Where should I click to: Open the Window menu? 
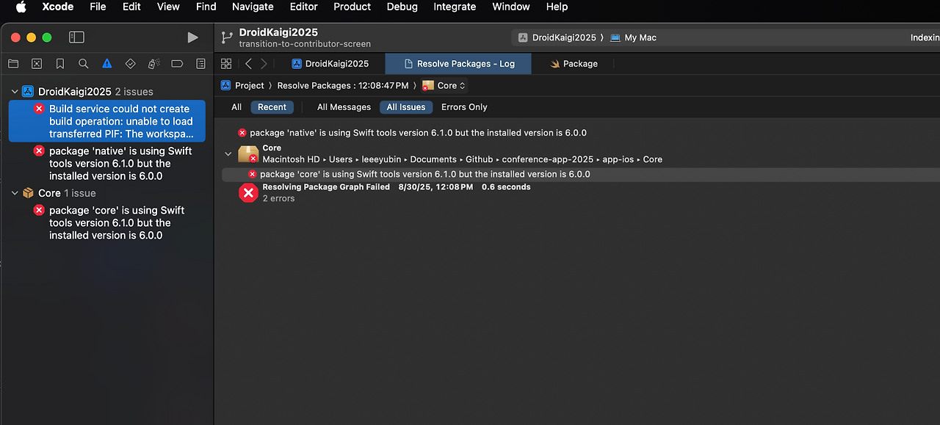coord(511,7)
